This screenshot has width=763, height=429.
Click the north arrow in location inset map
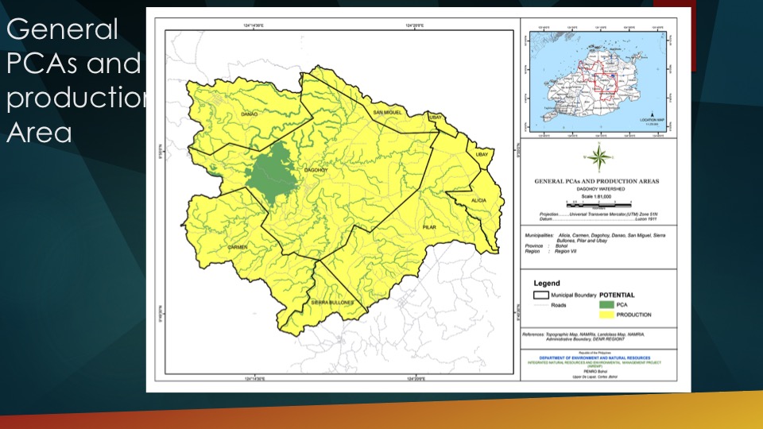click(x=652, y=115)
